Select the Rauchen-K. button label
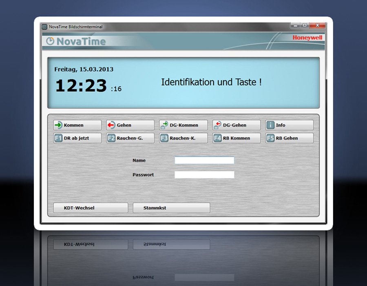The height and width of the screenshot is (286, 367). (x=183, y=139)
